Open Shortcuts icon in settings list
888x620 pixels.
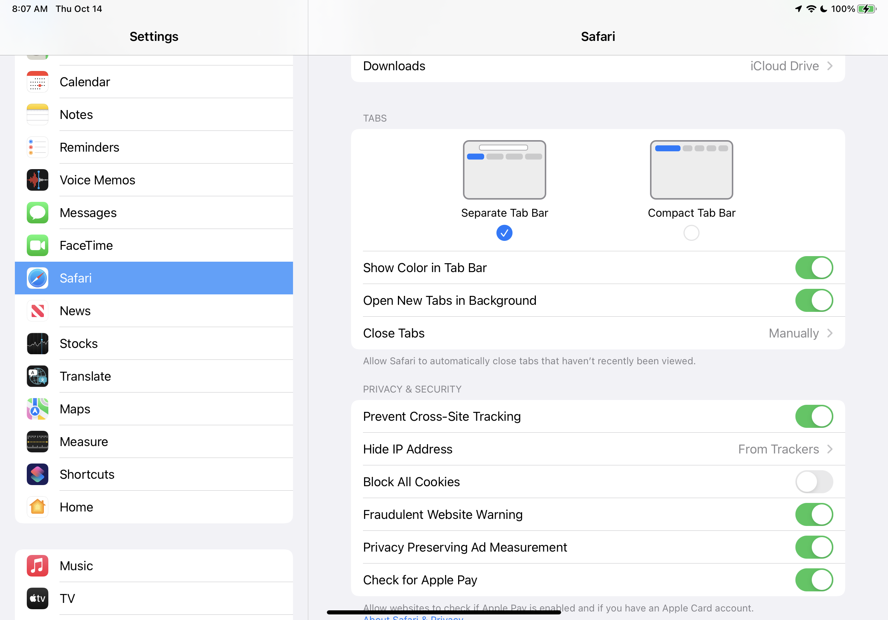click(x=38, y=474)
